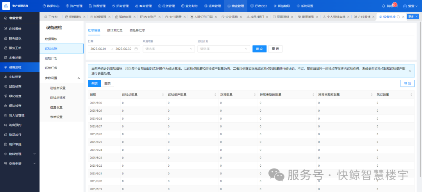This screenshot has width=422, height=192.
Task: Click the 资产管理 cube icon in top bar
Action: (67, 5)
